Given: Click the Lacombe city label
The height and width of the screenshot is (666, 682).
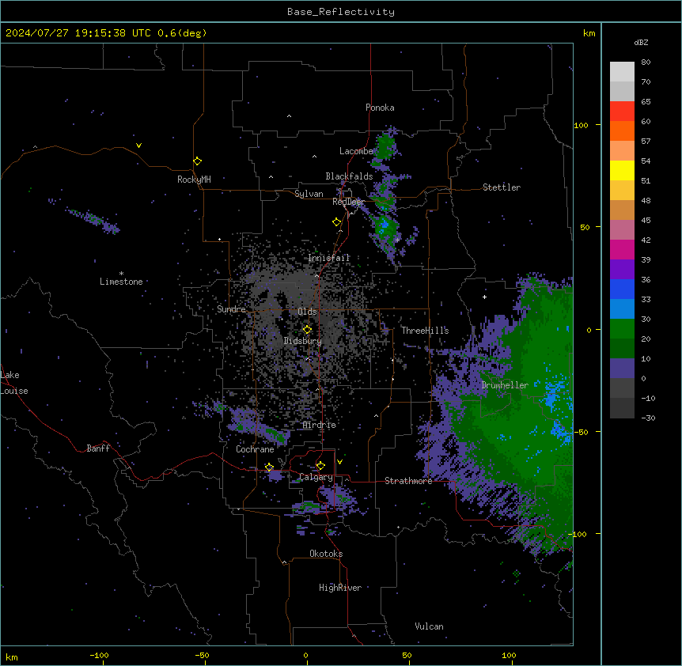Looking at the screenshot, I should 356,151.
